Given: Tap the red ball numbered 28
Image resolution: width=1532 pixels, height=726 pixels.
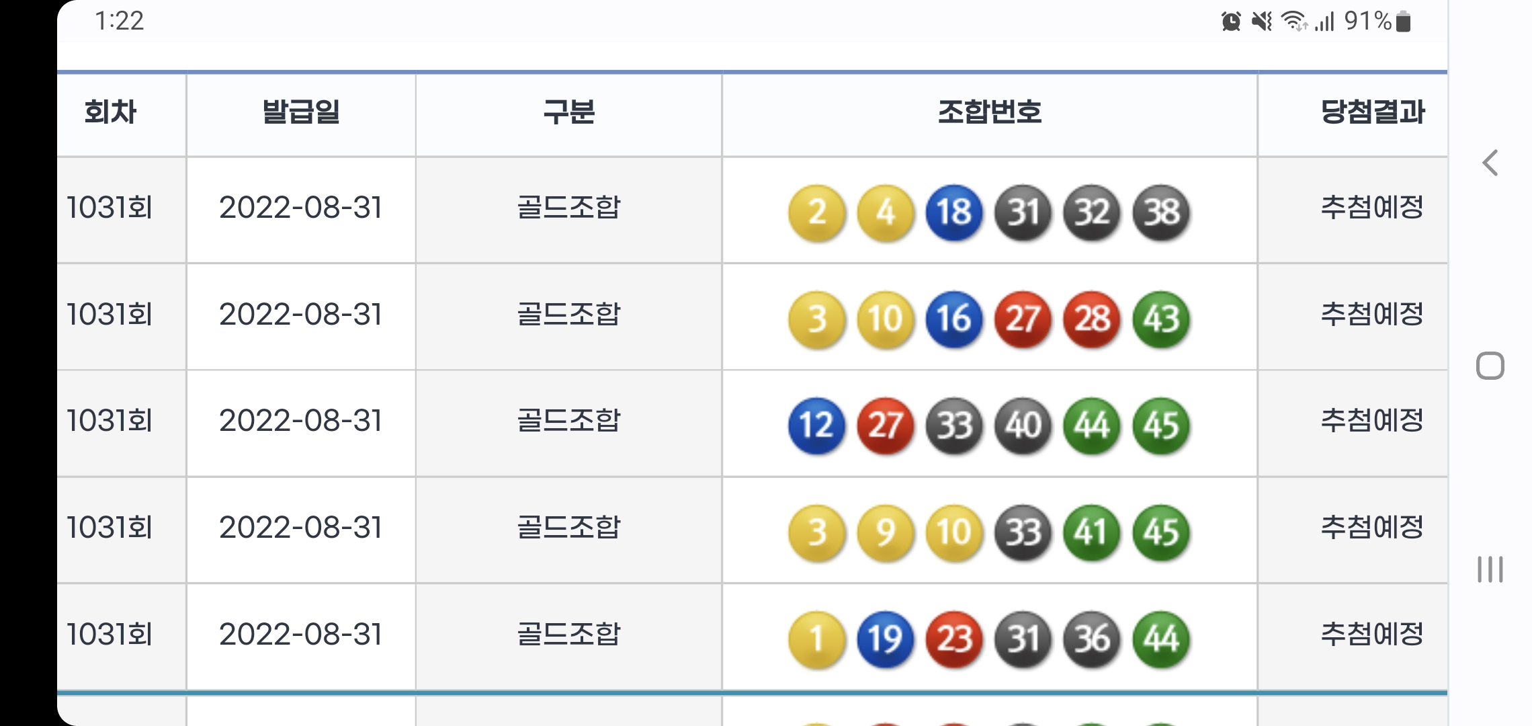Looking at the screenshot, I should [1092, 319].
